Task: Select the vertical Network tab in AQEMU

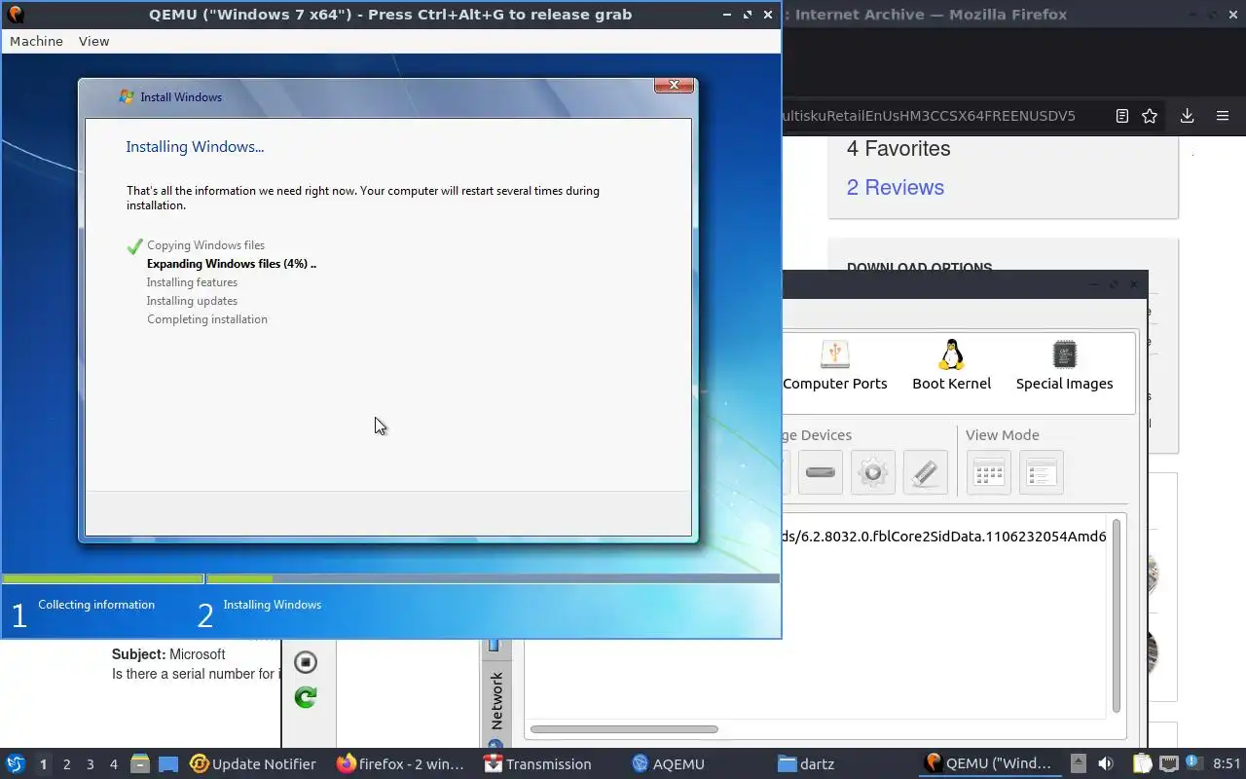Action: coord(496,701)
